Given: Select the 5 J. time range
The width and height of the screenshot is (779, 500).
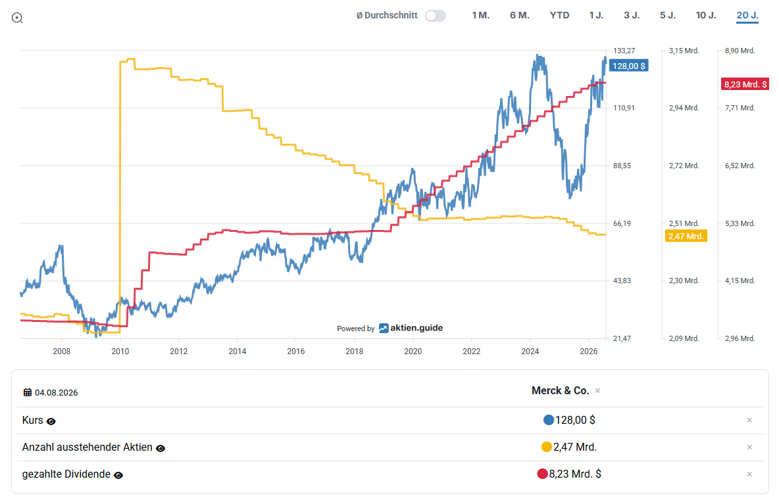Looking at the screenshot, I should [x=668, y=15].
